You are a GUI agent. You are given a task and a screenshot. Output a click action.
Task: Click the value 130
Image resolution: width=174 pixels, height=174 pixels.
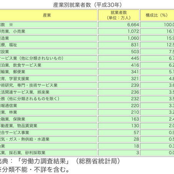pos(135,126)
